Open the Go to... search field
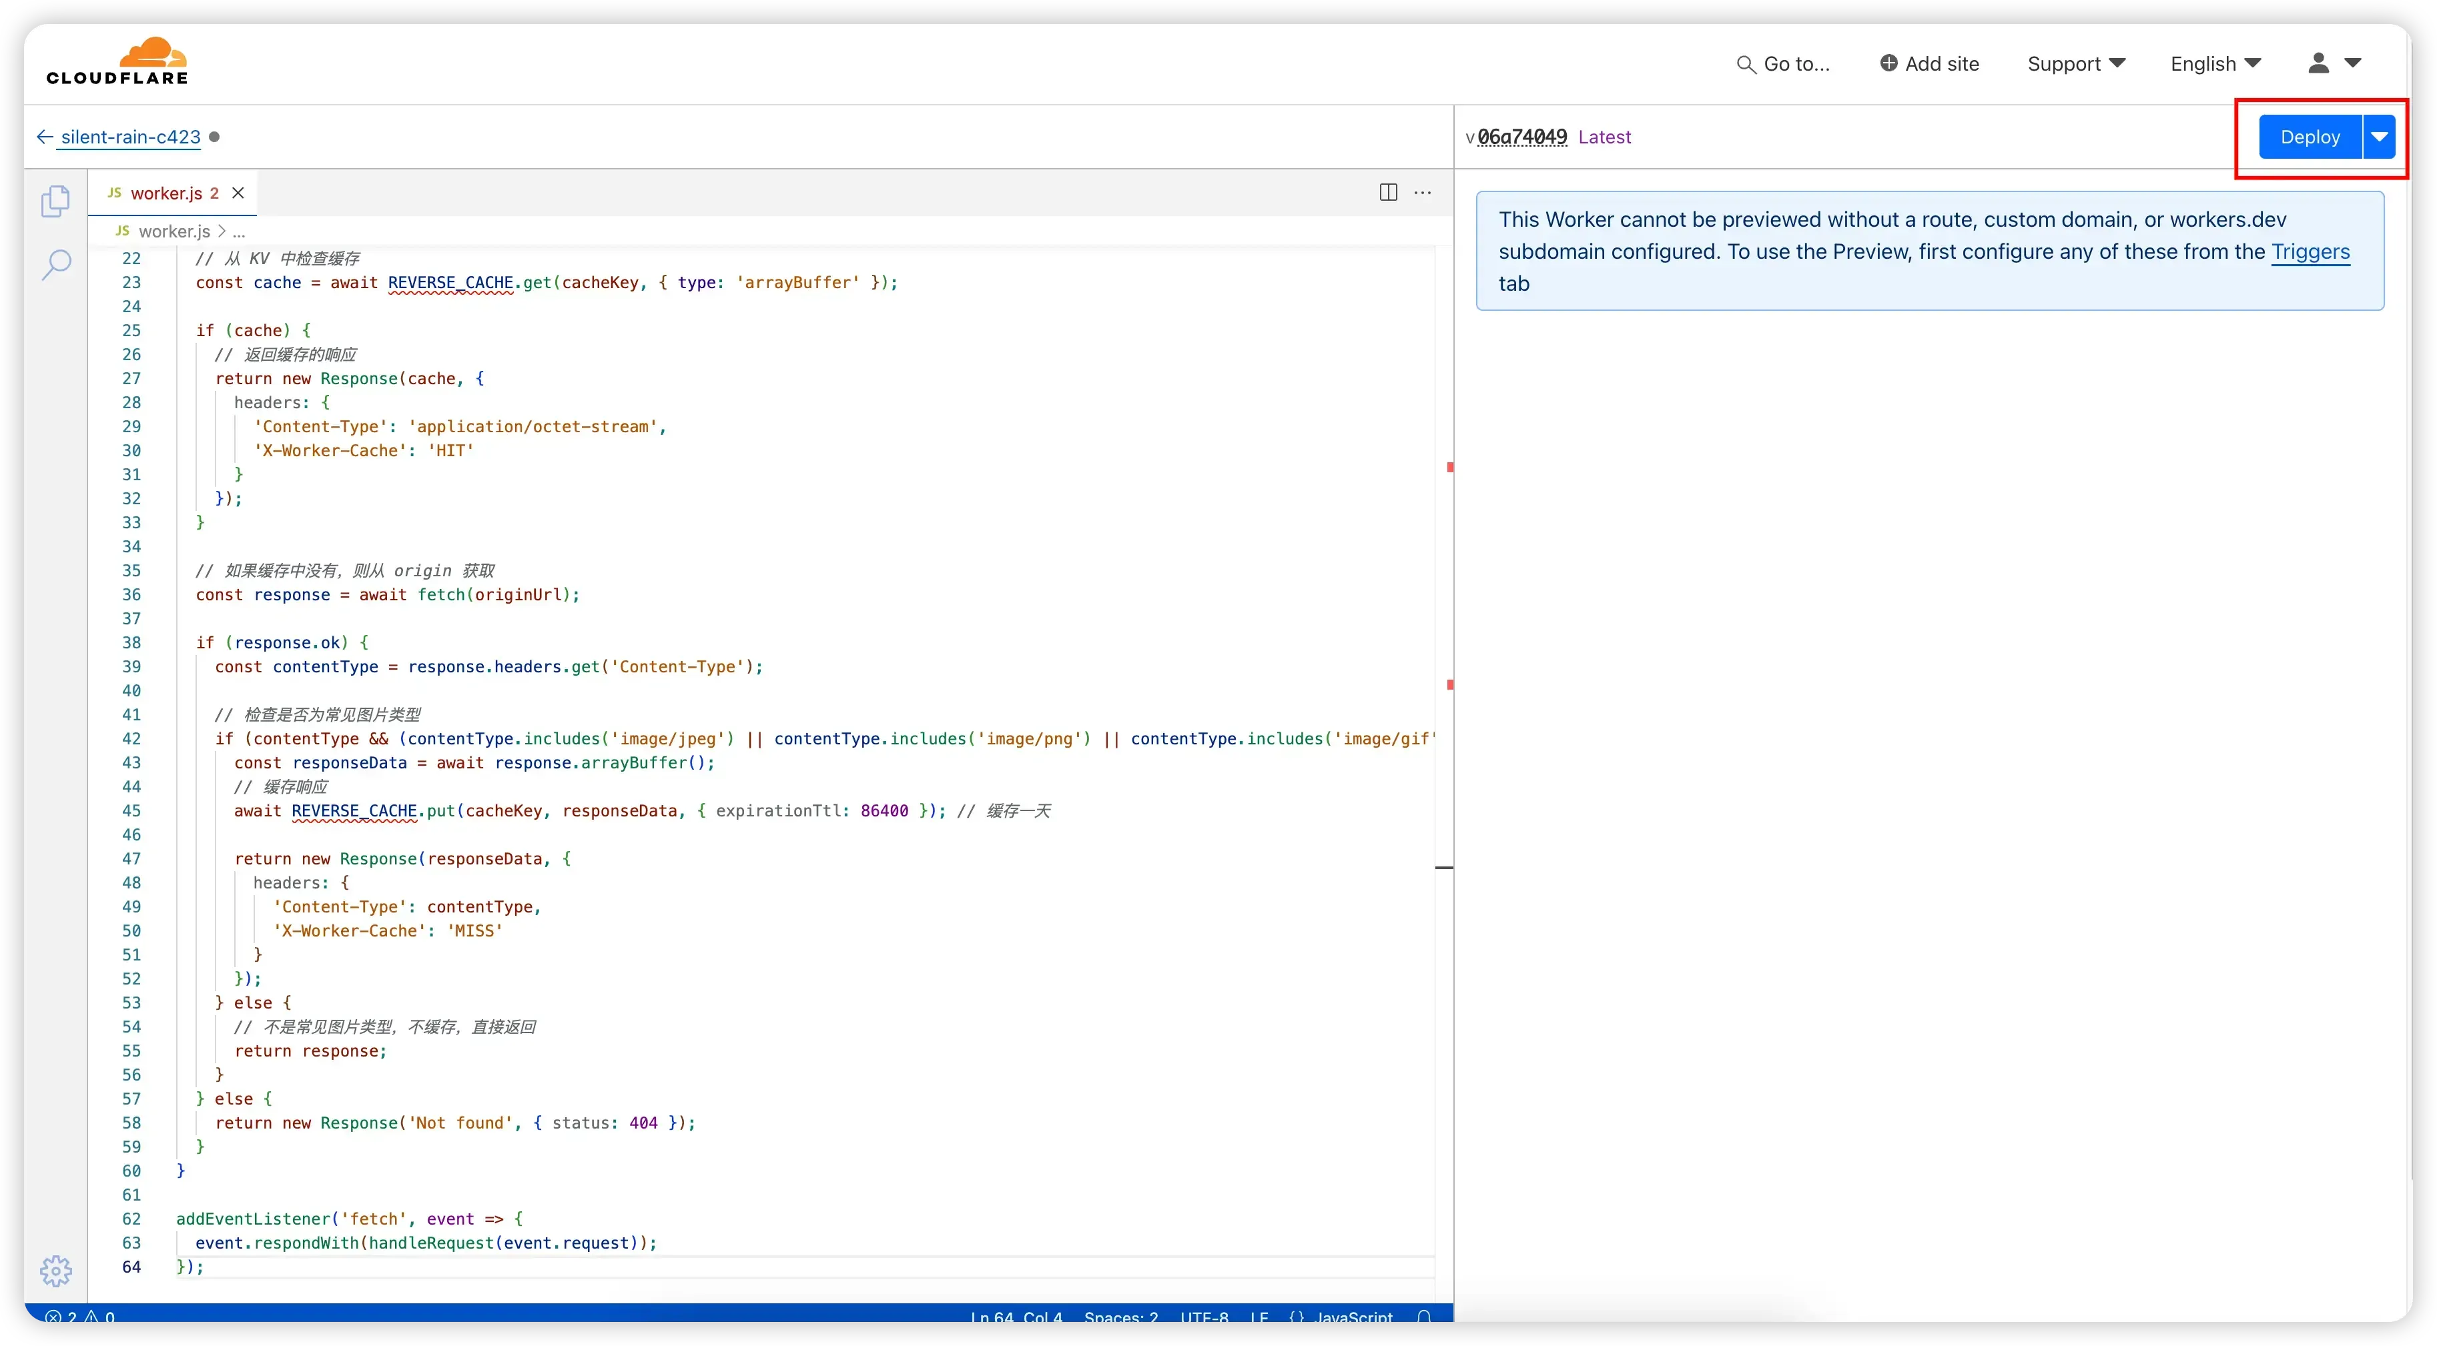 1783,63
